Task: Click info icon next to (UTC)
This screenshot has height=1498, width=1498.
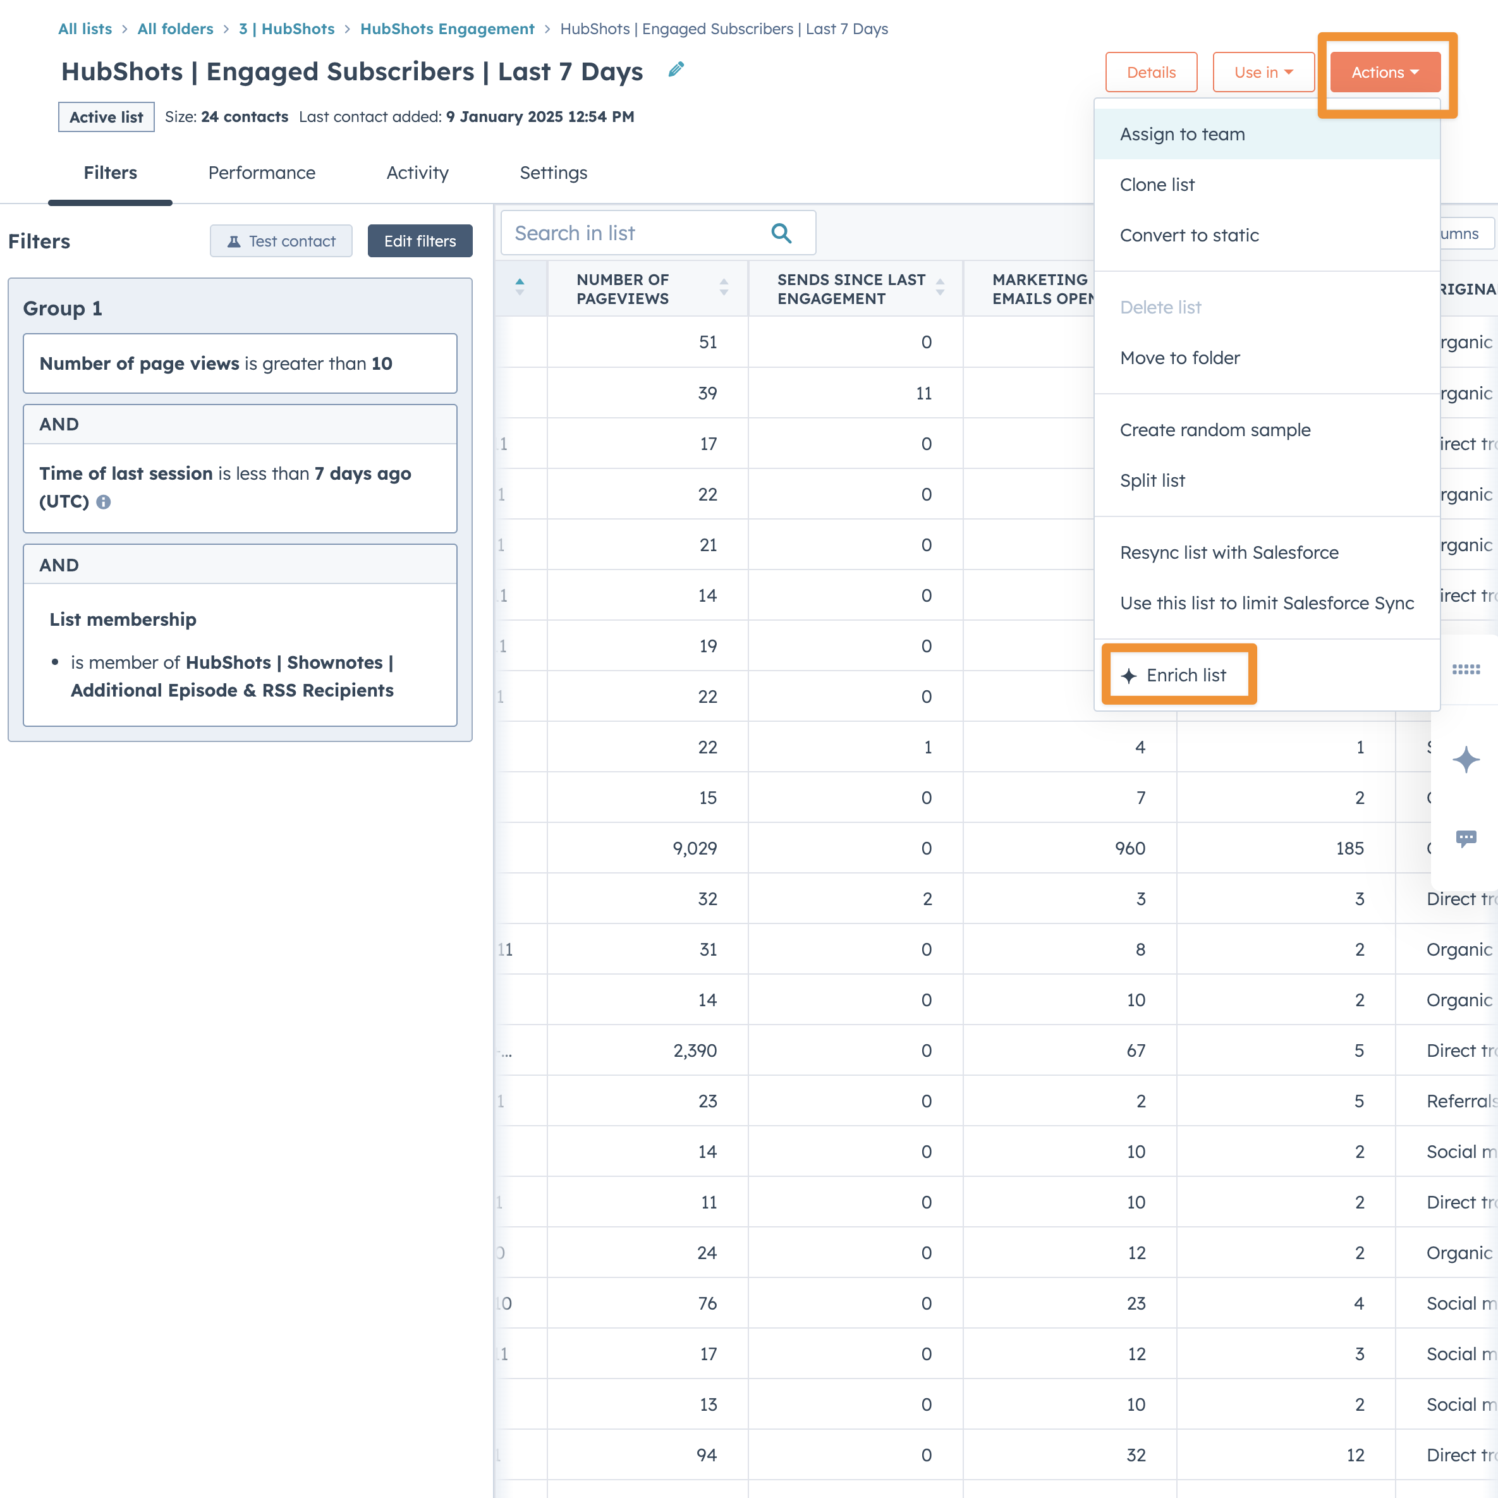Action: click(103, 502)
